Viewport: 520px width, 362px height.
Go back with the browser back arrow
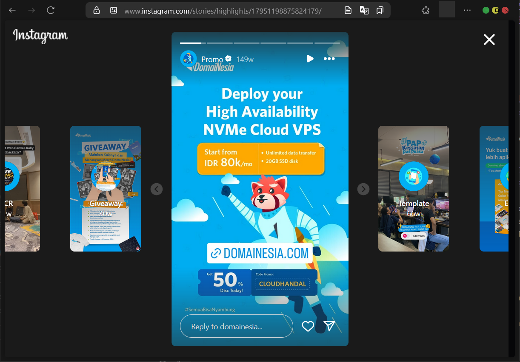pyautogui.click(x=12, y=10)
